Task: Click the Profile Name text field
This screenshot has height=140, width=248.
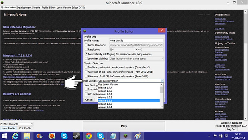Action: point(136,40)
